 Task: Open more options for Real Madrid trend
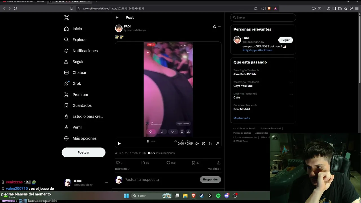[x=291, y=106]
